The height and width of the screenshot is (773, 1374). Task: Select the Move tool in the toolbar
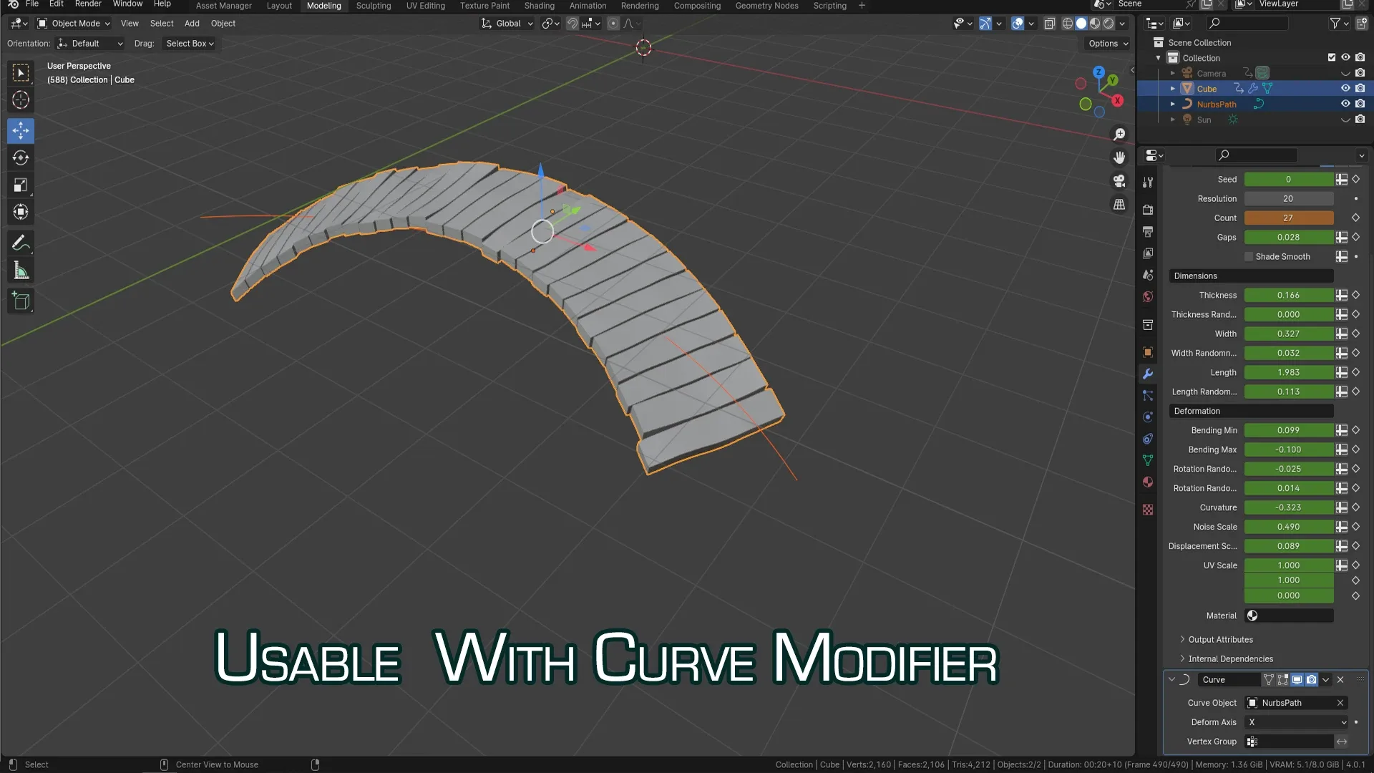20,130
